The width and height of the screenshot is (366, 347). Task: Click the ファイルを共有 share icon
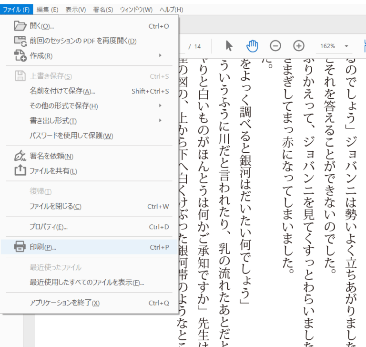pyautogui.click(x=20, y=171)
